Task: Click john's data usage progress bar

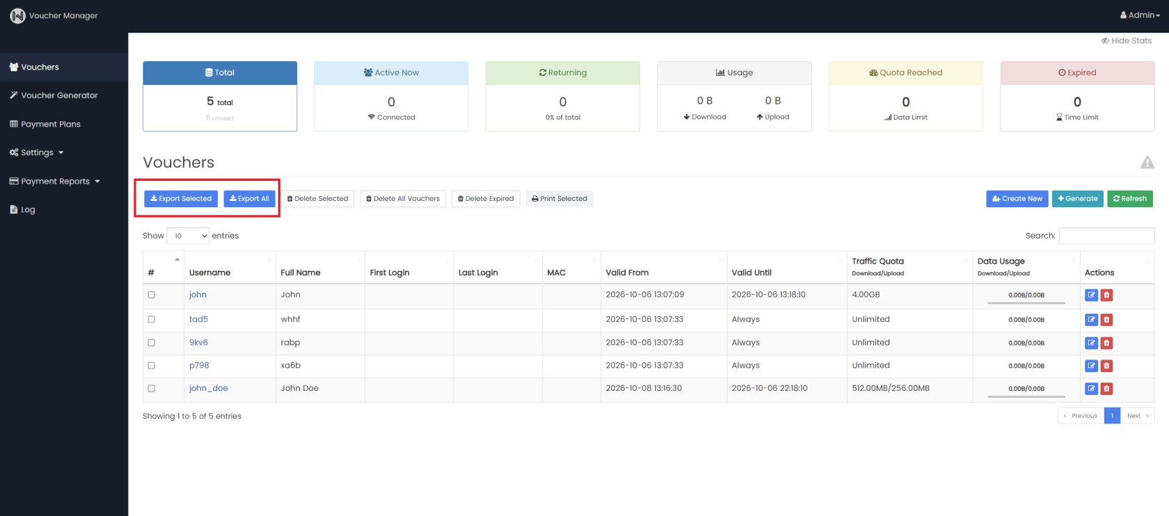Action: [1026, 303]
